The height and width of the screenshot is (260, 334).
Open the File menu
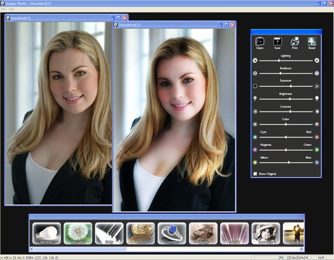3,9
